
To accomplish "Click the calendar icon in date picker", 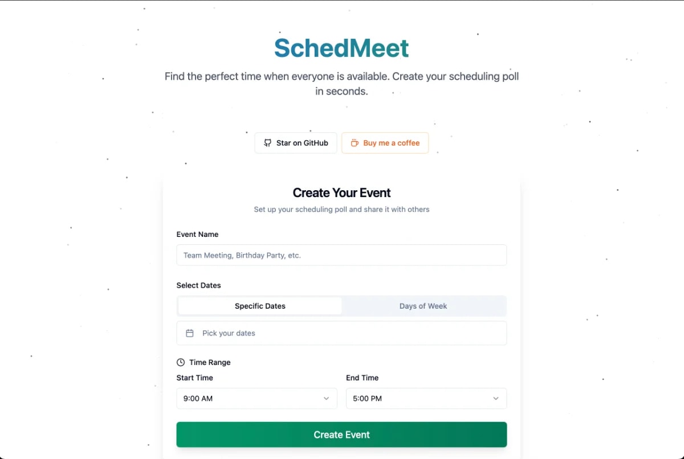I will click(x=189, y=333).
